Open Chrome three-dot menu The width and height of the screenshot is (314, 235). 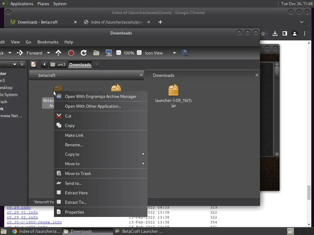pos(304,34)
